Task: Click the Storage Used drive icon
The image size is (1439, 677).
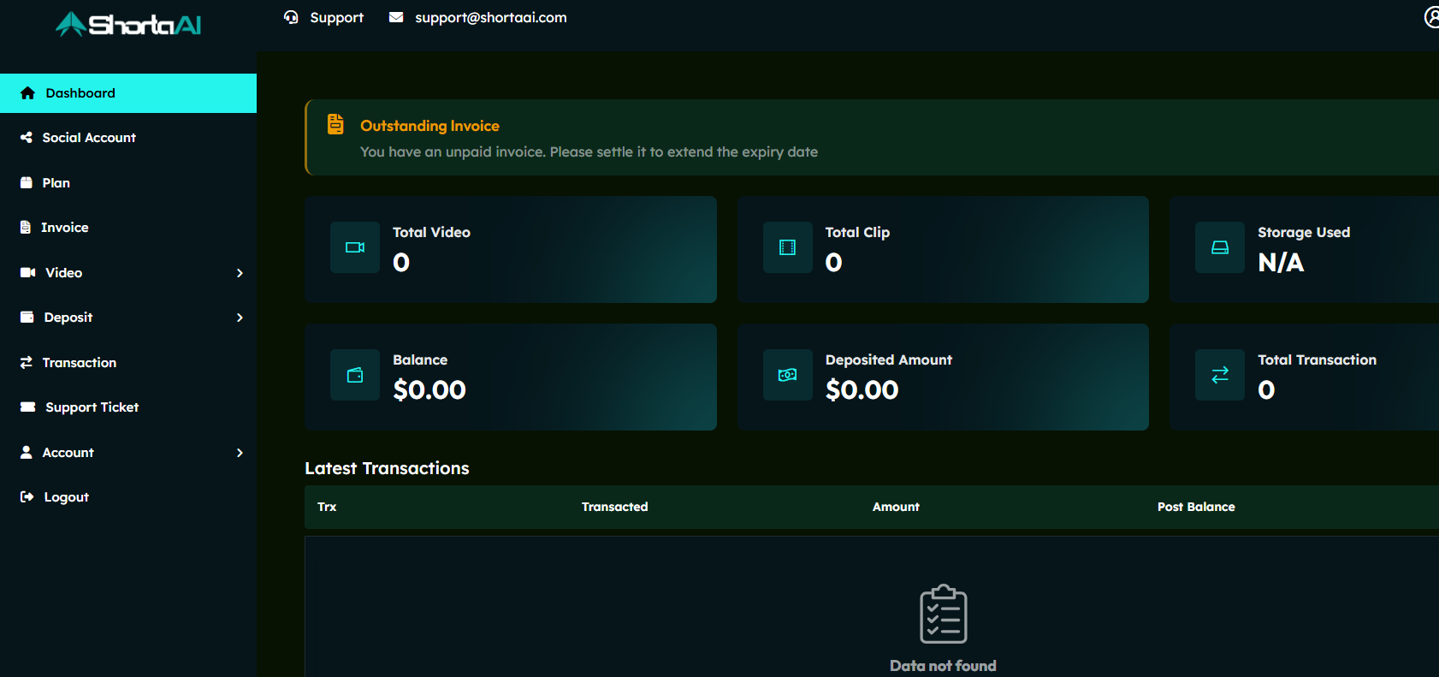Action: click(1220, 247)
